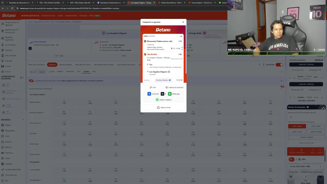Close the Comparte tu apuesta dialog
The height and width of the screenshot is (184, 327).
(183, 22)
